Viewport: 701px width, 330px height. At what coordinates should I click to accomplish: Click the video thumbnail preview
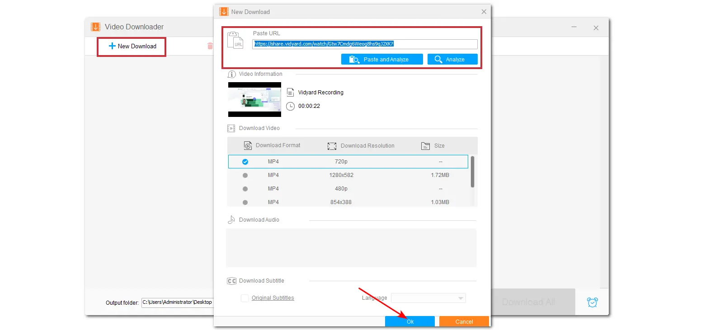[254, 100]
